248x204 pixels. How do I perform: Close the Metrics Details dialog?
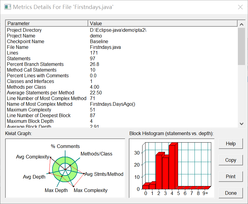tap(240, 7)
